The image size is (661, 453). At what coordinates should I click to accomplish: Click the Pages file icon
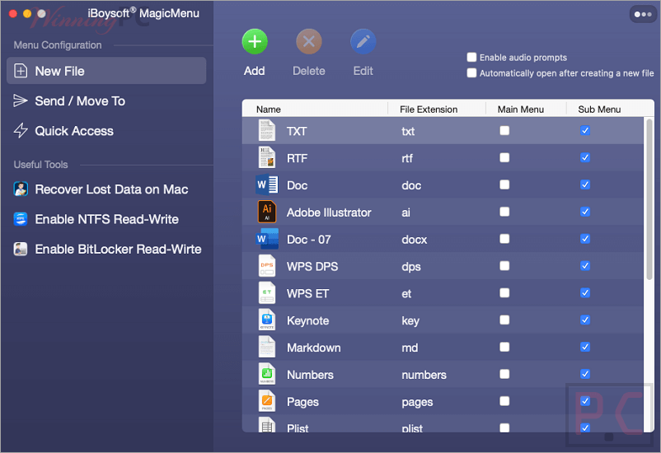point(267,401)
